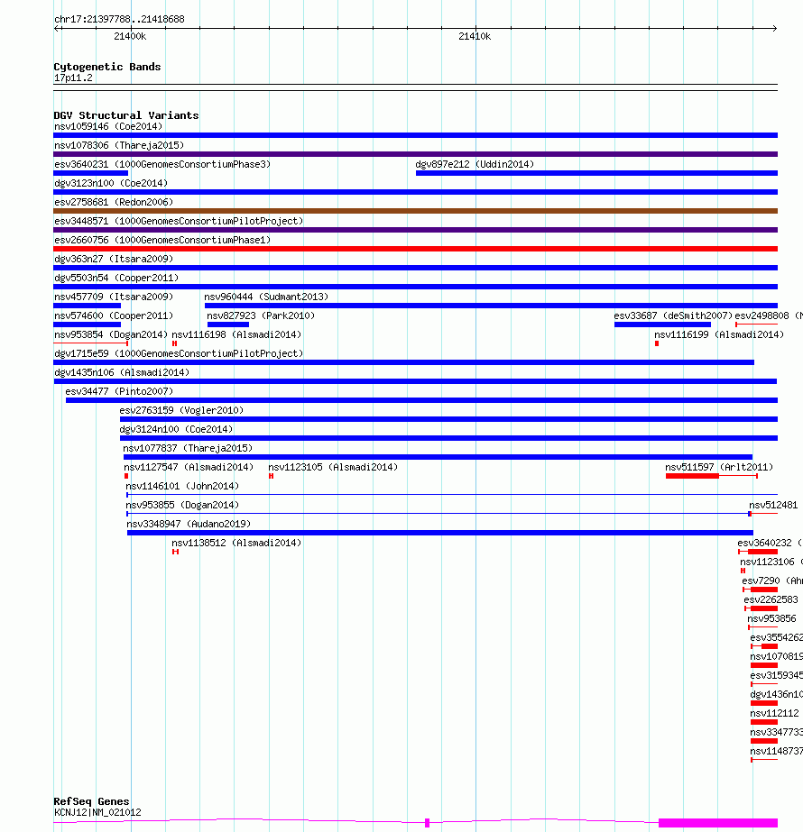Screen dimensions: 803x832
Task: Click dgv1435n106 (Alsmadi2014) label
Action: click(x=122, y=372)
